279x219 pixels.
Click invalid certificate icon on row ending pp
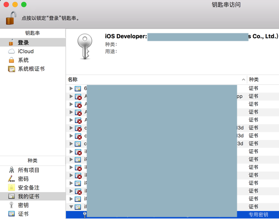[x=78, y=97]
